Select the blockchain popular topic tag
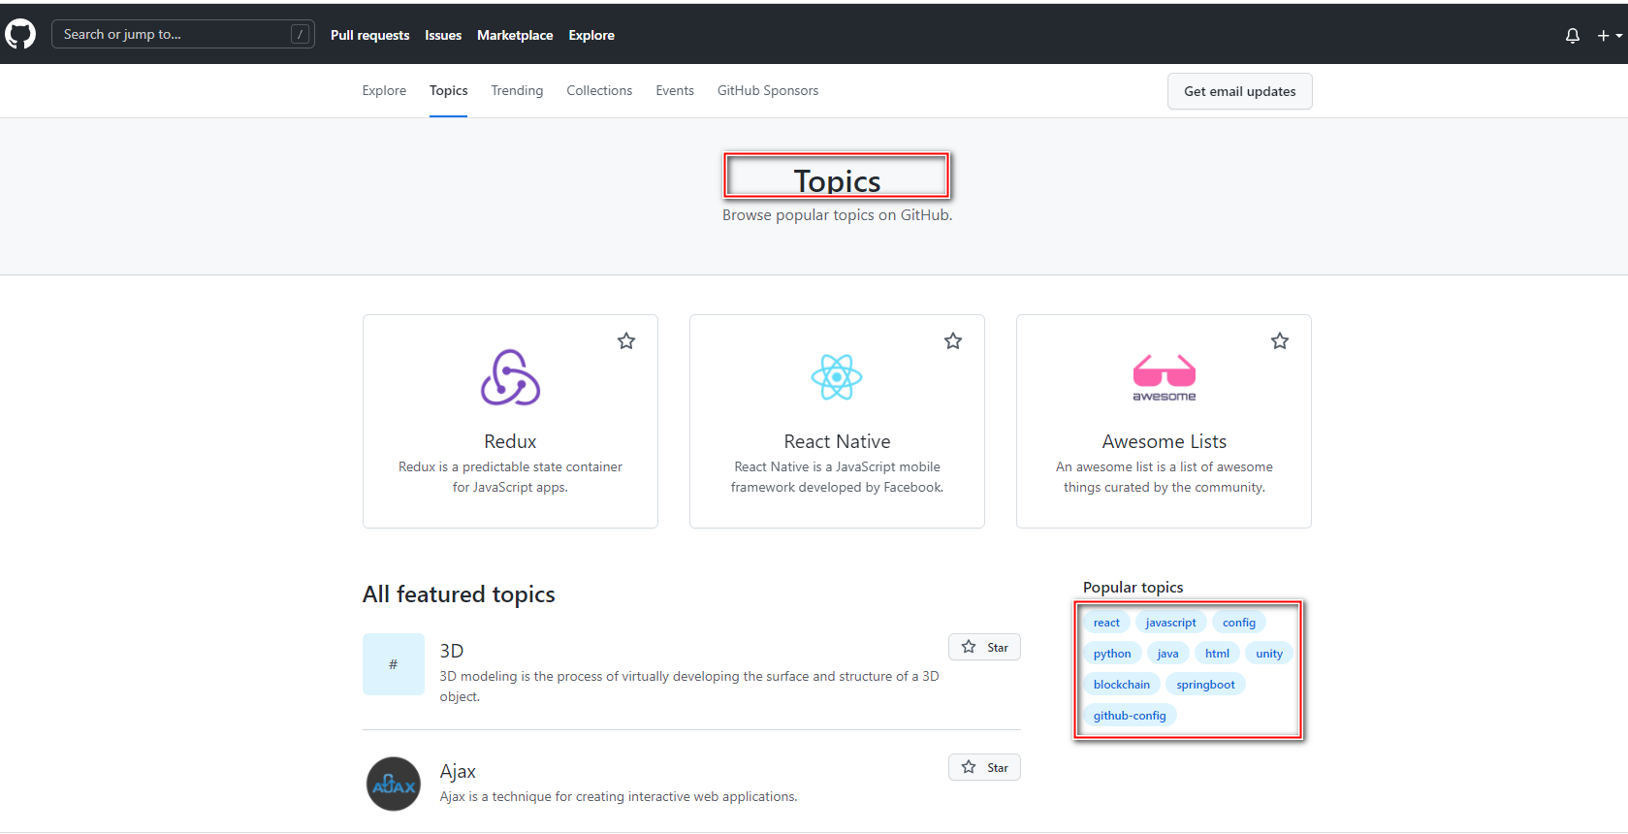Viewport: 1628px width, 834px height. 1122,685
